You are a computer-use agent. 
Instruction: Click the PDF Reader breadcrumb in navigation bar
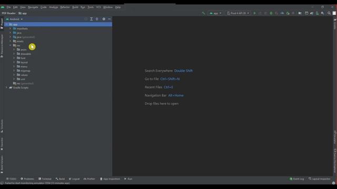tap(8, 13)
